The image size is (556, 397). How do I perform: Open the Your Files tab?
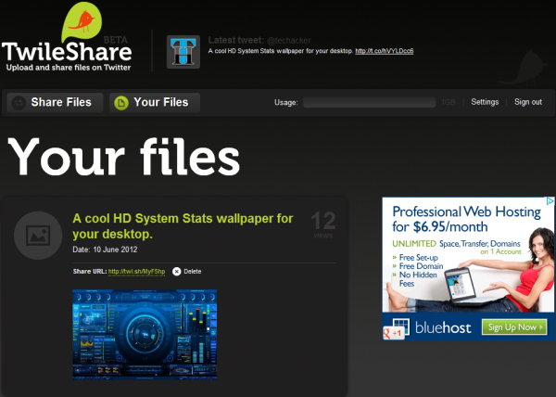[155, 103]
